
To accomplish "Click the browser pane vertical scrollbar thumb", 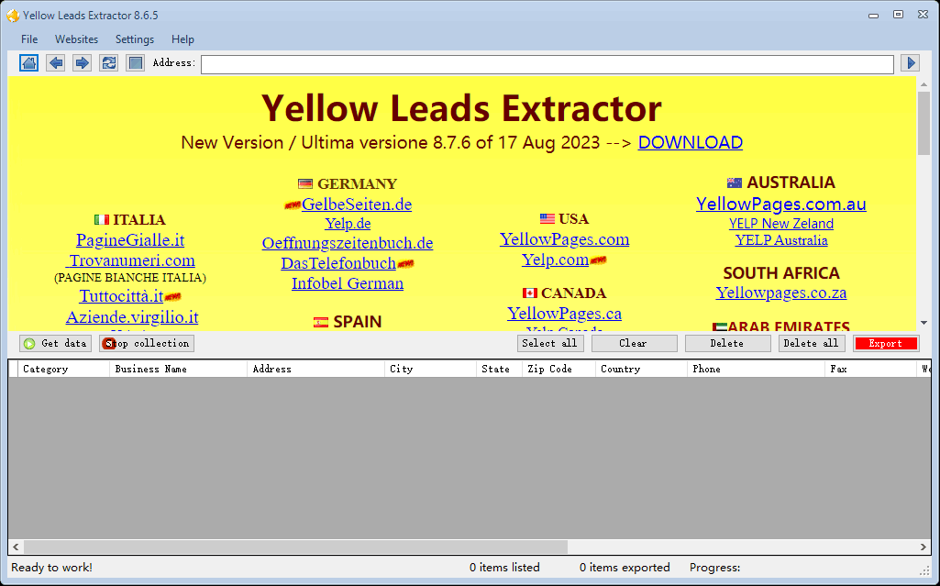I will point(923,123).
